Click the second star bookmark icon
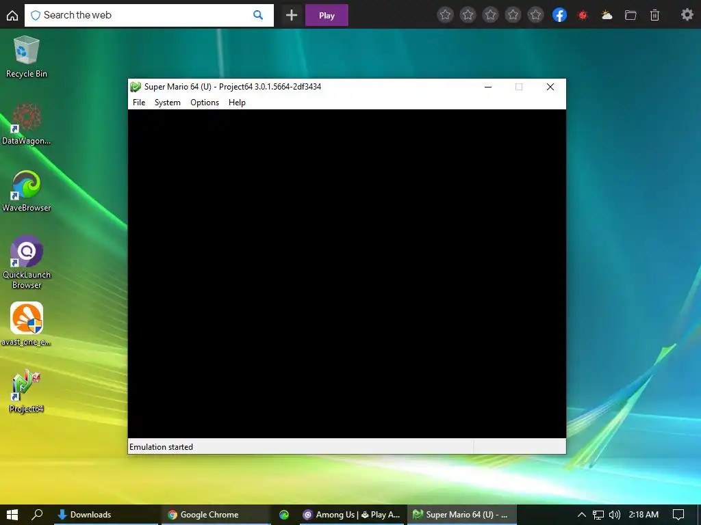701x525 pixels. pos(468,15)
